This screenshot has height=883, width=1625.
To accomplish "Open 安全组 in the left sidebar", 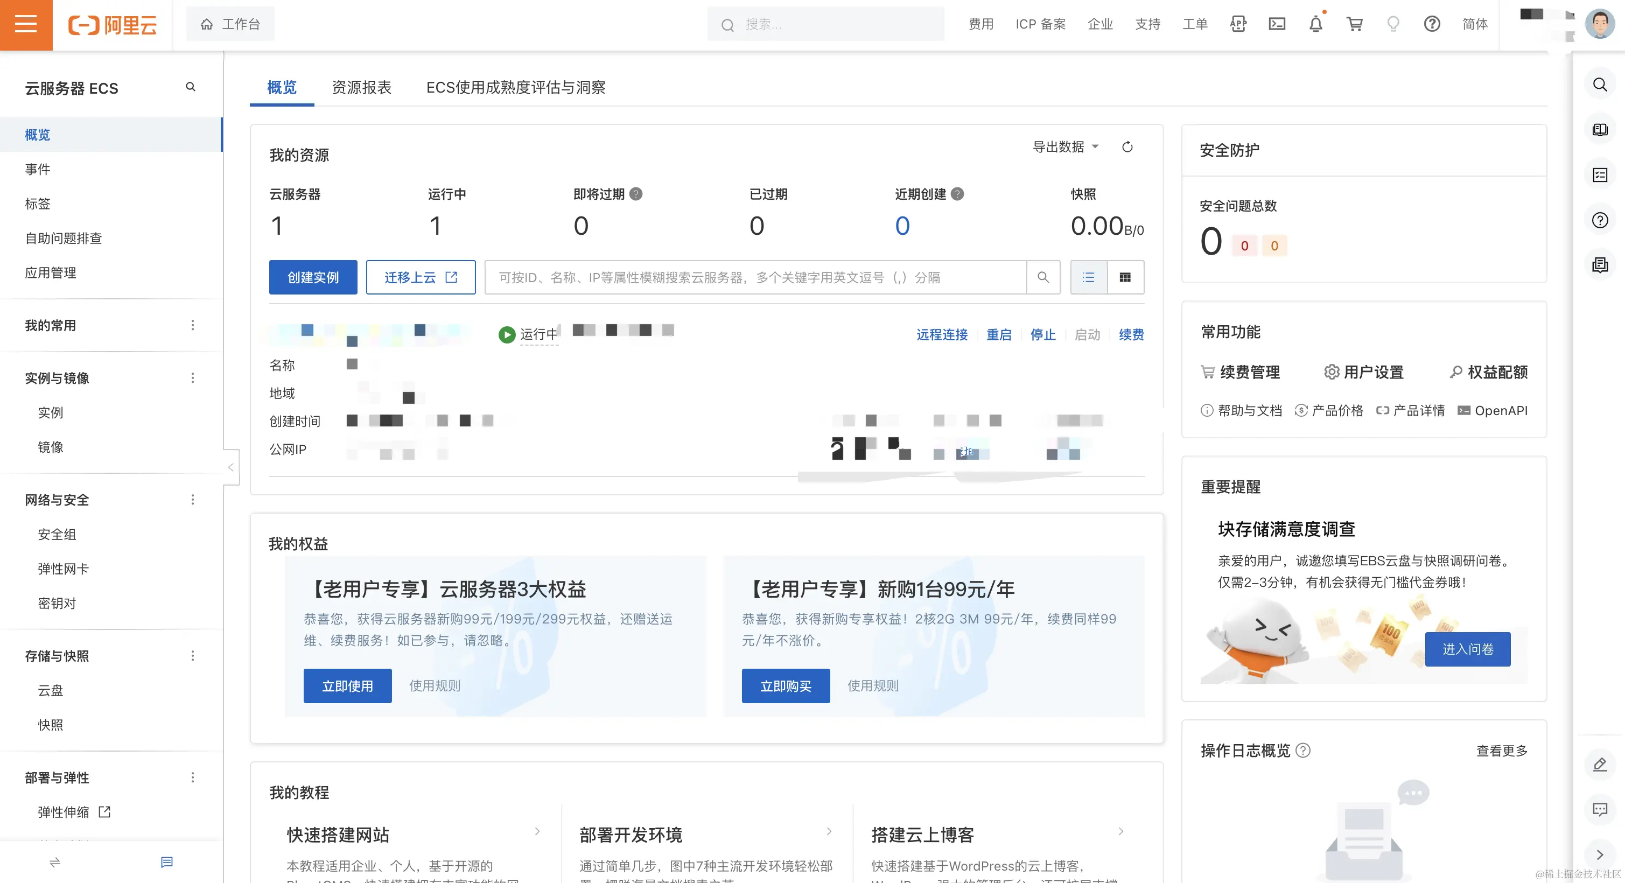I will tap(57, 534).
